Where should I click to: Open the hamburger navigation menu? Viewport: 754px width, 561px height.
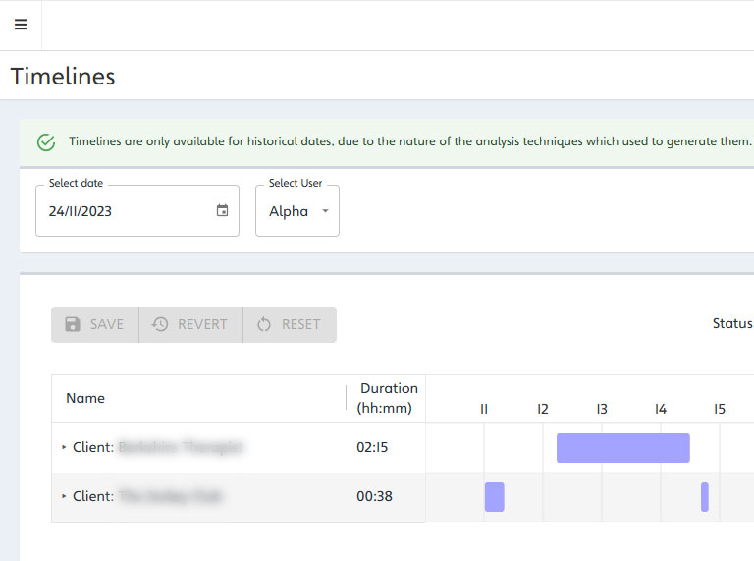coord(21,26)
